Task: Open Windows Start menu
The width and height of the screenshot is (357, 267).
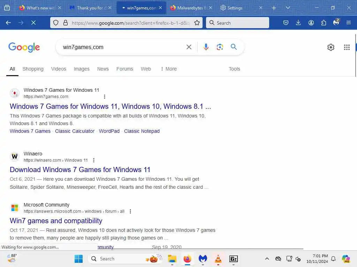Action: pyautogui.click(x=78, y=259)
